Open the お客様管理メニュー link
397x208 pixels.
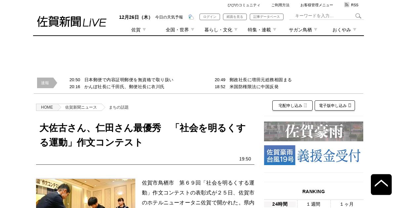coord(317,5)
